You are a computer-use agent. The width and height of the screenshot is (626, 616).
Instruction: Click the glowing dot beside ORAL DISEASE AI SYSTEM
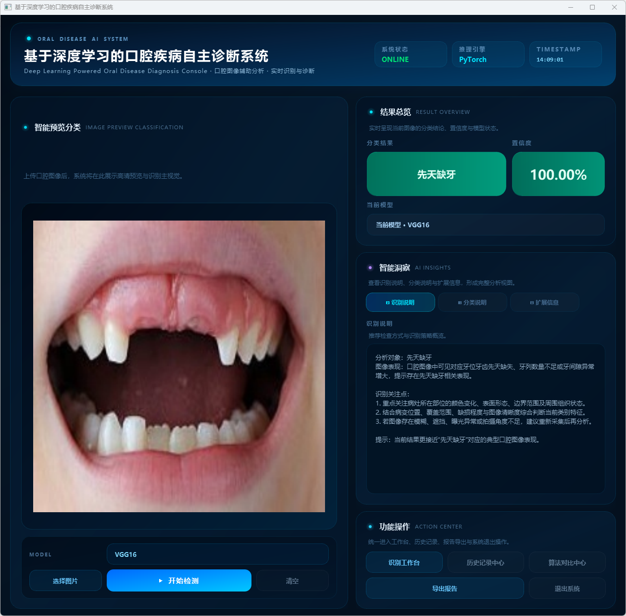(29, 38)
